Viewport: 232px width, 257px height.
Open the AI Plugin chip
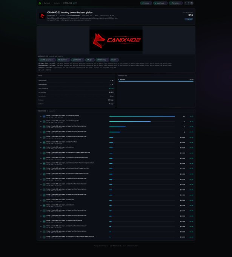click(90, 60)
